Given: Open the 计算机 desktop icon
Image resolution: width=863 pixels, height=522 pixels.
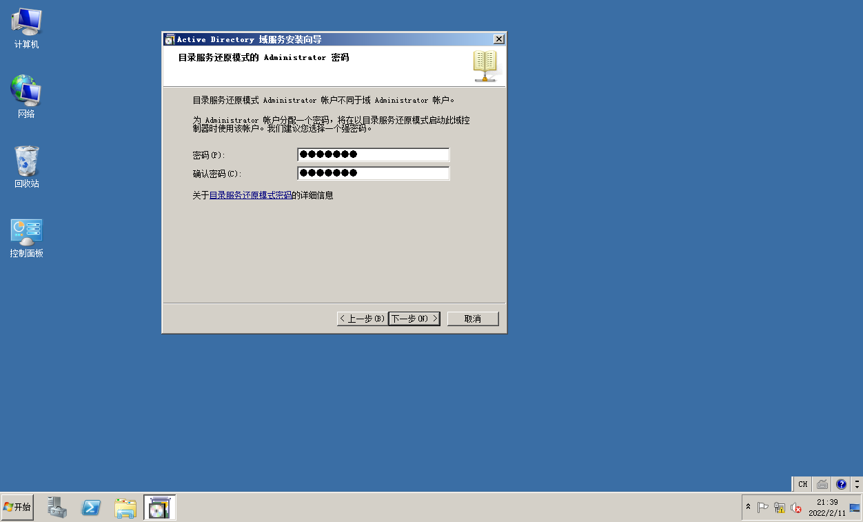Looking at the screenshot, I should click(x=26, y=28).
